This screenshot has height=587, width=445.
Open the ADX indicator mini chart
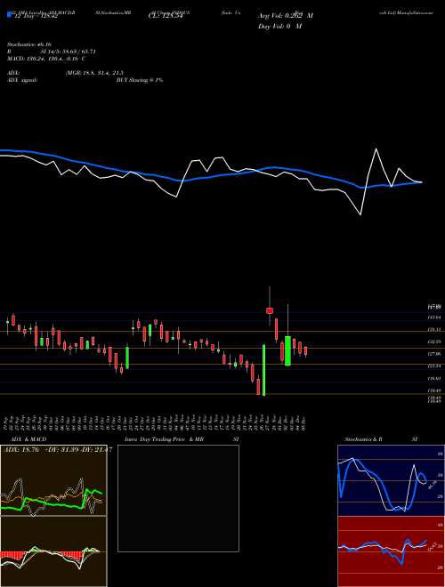[53, 480]
